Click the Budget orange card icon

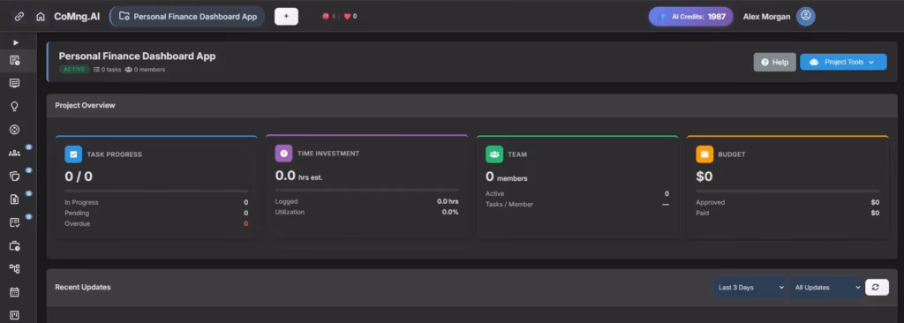(x=704, y=154)
